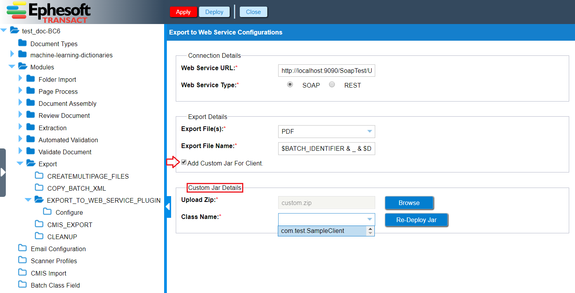Uncheck Add Custom Jar For Client
Image resolution: width=575 pixels, height=293 pixels.
point(184,162)
